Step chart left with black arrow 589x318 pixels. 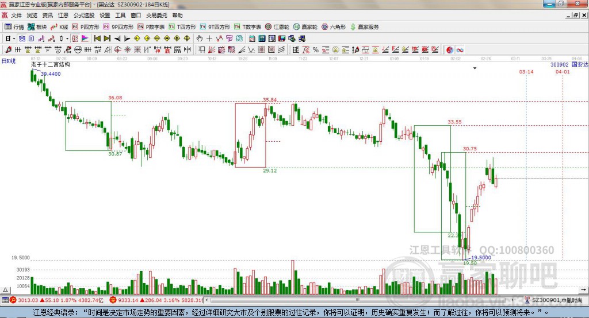pyautogui.click(x=117, y=38)
